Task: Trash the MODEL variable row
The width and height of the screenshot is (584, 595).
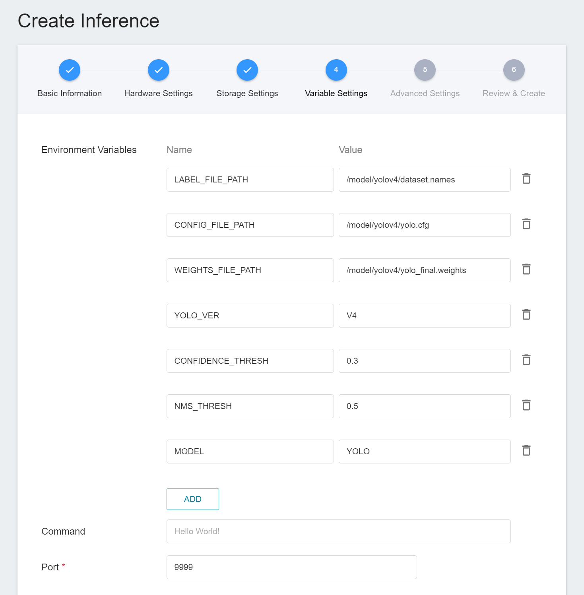Action: (526, 451)
